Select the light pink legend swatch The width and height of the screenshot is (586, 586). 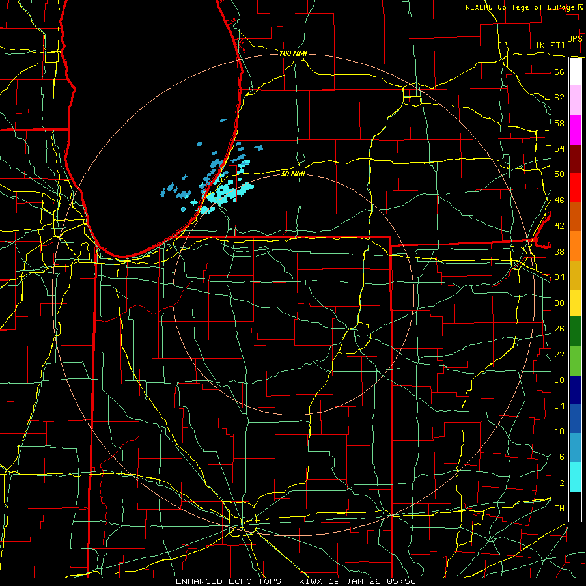[x=575, y=100]
